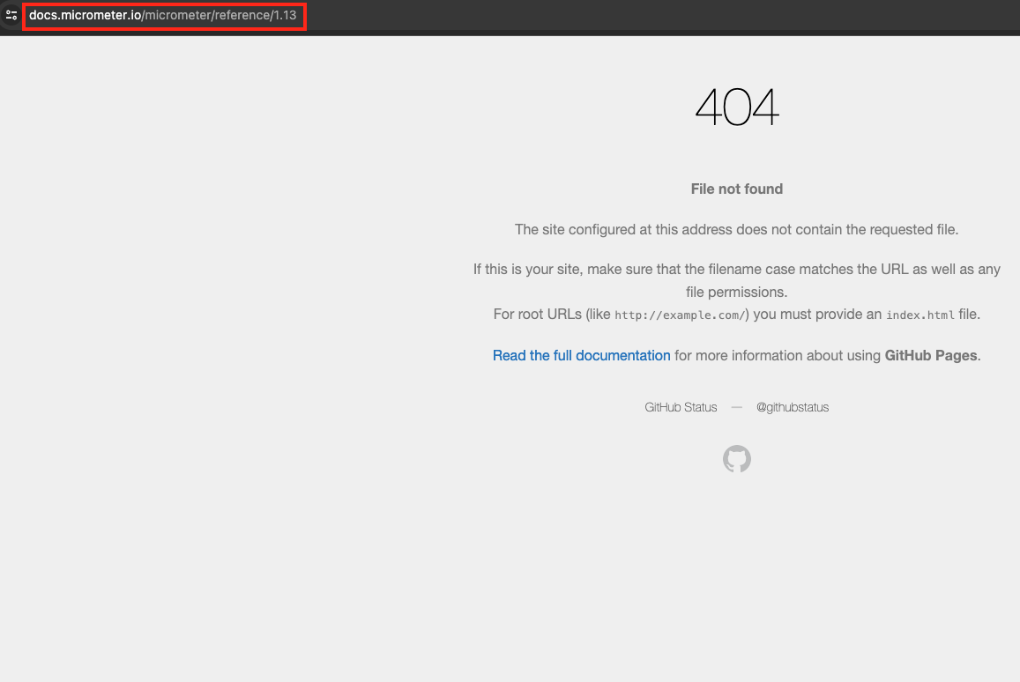This screenshot has height=682, width=1020.
Task: Click the http://example.com/ code text
Action: point(680,315)
